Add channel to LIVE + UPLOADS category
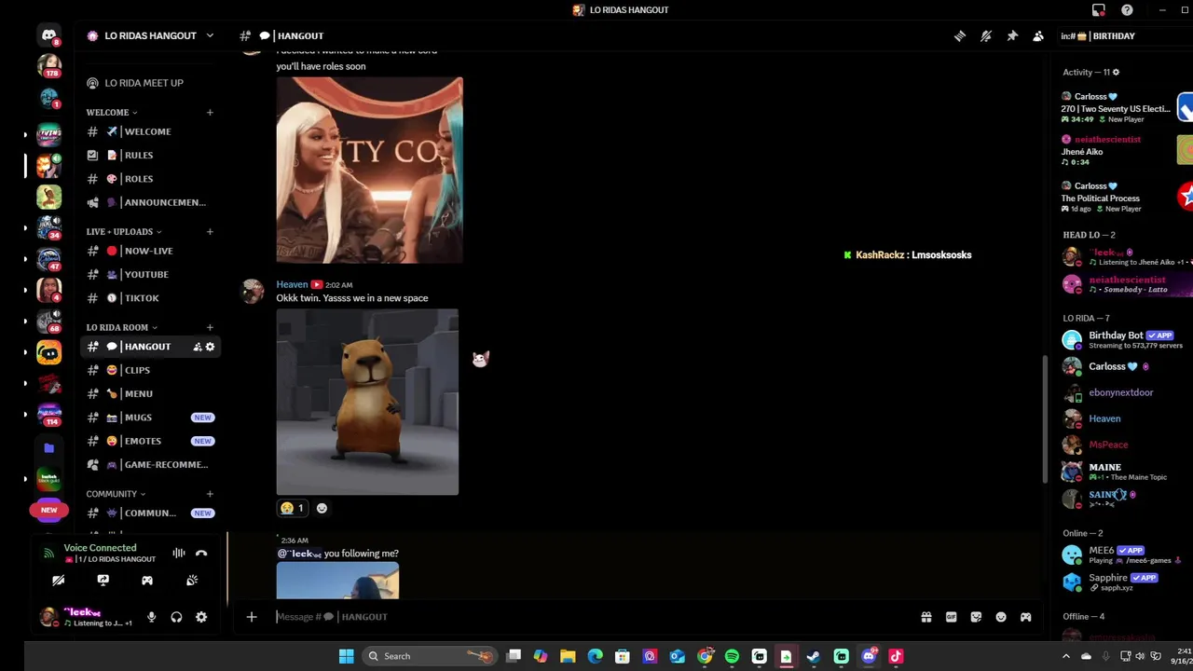 (210, 231)
